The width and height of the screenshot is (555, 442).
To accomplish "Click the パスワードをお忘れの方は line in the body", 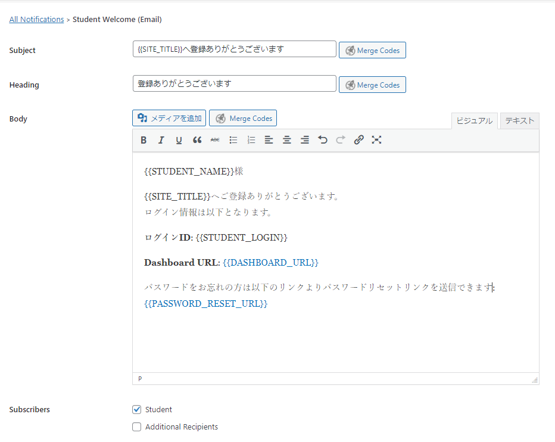I will click(x=319, y=287).
